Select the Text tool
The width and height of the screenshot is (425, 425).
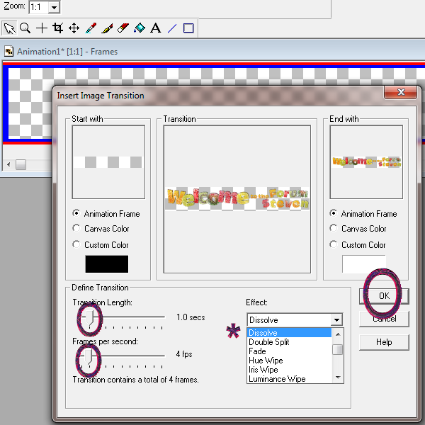point(156,28)
